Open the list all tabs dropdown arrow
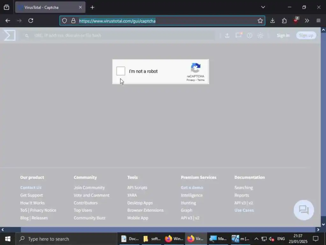This screenshot has height=245, width=326. click(x=263, y=7)
